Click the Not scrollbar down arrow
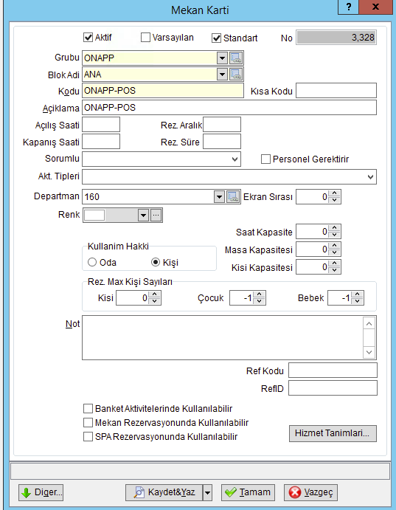The height and width of the screenshot is (510, 396). (x=369, y=352)
